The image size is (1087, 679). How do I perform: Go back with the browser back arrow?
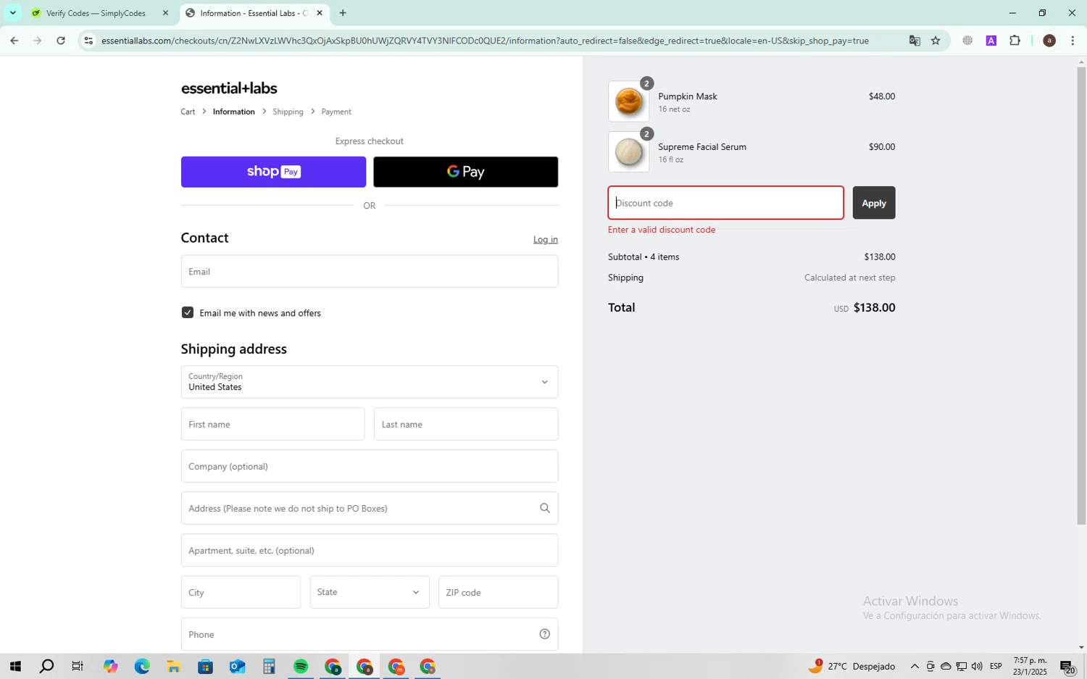point(14,41)
